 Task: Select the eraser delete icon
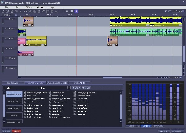pos(43,11)
